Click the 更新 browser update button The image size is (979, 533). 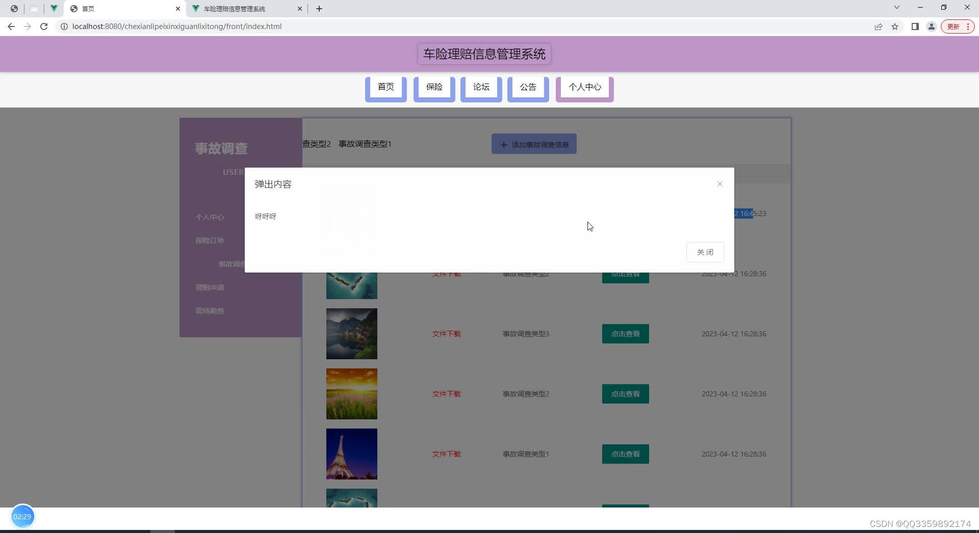point(958,26)
